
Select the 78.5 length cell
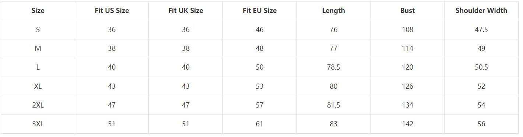pyautogui.click(x=334, y=67)
